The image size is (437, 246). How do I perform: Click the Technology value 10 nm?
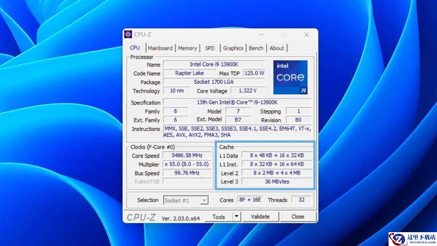(177, 90)
